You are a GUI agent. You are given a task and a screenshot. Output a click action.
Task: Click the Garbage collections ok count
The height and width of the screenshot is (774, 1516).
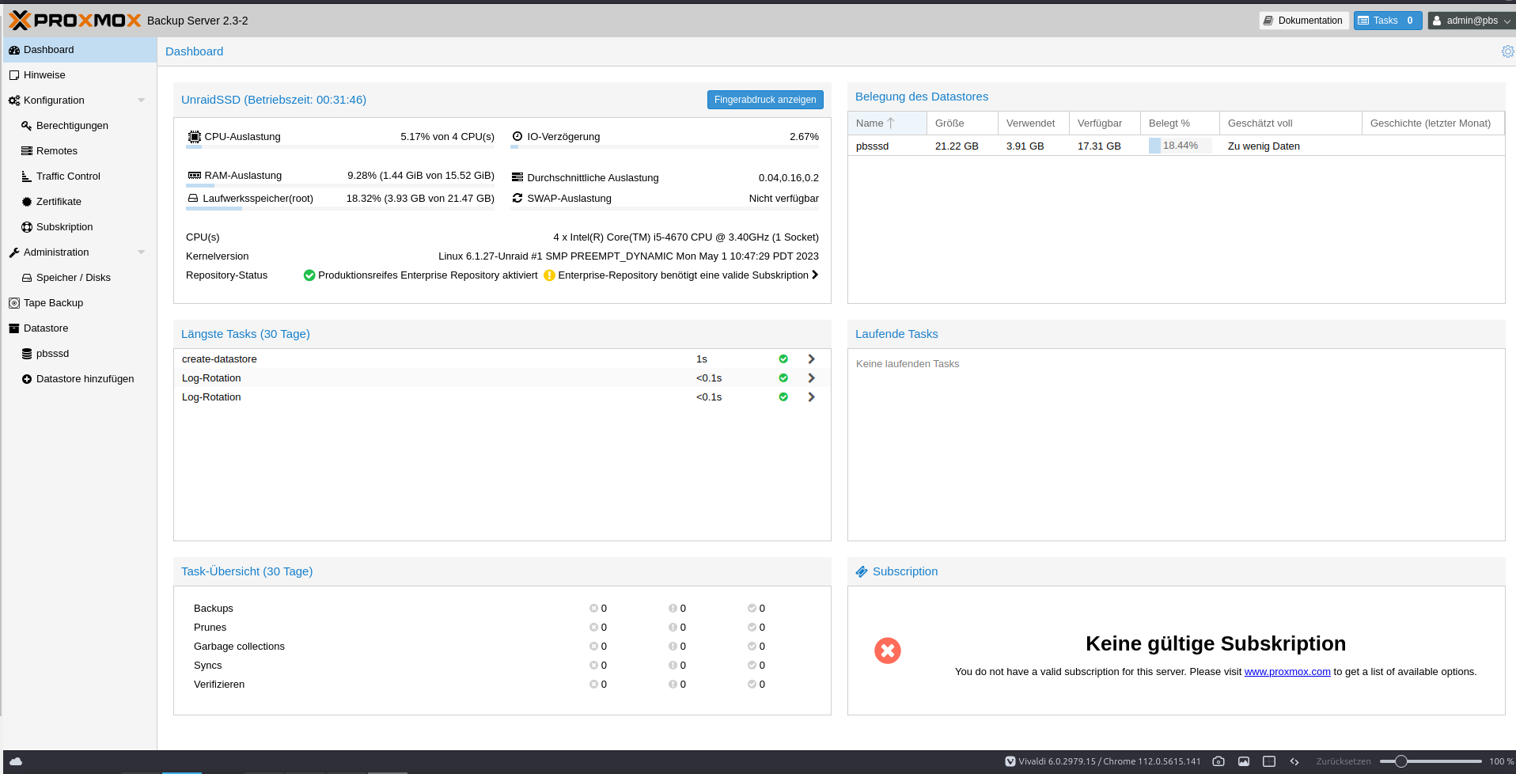pyautogui.click(x=756, y=647)
